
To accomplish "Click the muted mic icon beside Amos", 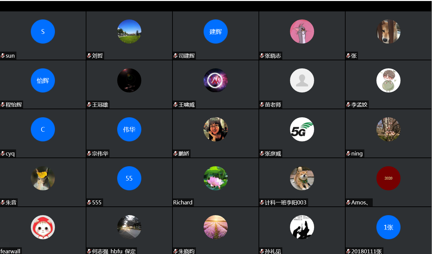I will (x=348, y=202).
